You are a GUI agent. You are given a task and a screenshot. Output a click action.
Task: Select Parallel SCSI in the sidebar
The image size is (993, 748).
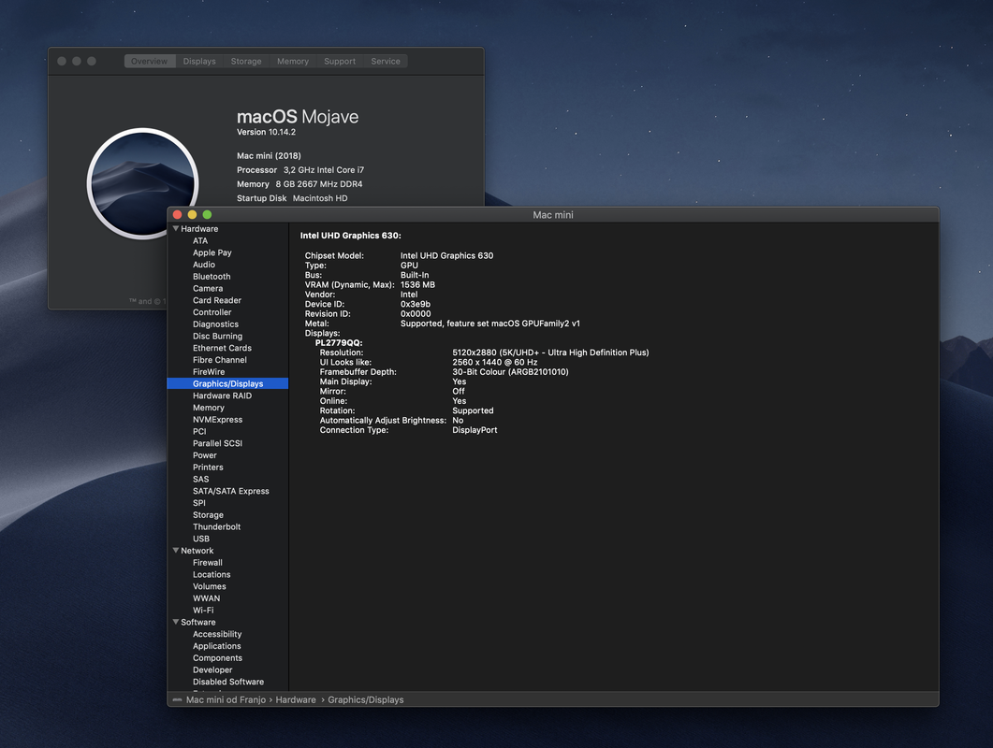(218, 443)
